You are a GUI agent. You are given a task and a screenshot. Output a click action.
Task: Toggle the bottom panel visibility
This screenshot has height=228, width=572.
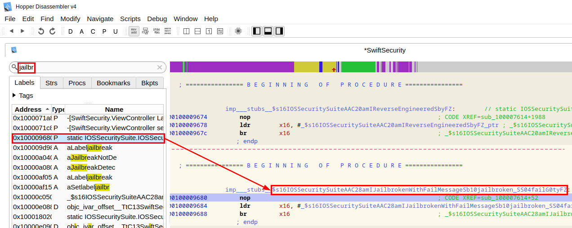(268, 31)
